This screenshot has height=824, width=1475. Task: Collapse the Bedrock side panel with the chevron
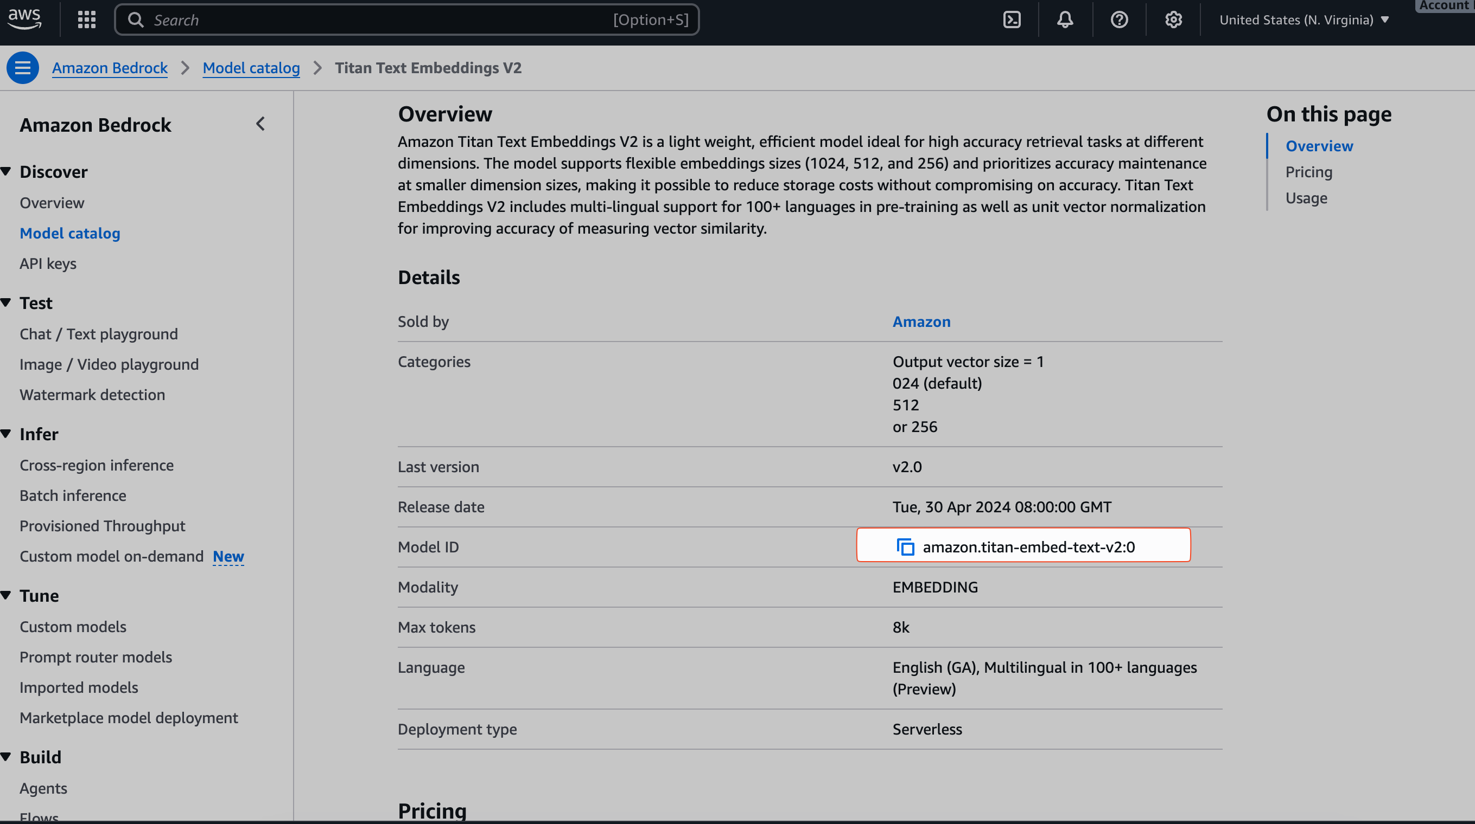260,123
